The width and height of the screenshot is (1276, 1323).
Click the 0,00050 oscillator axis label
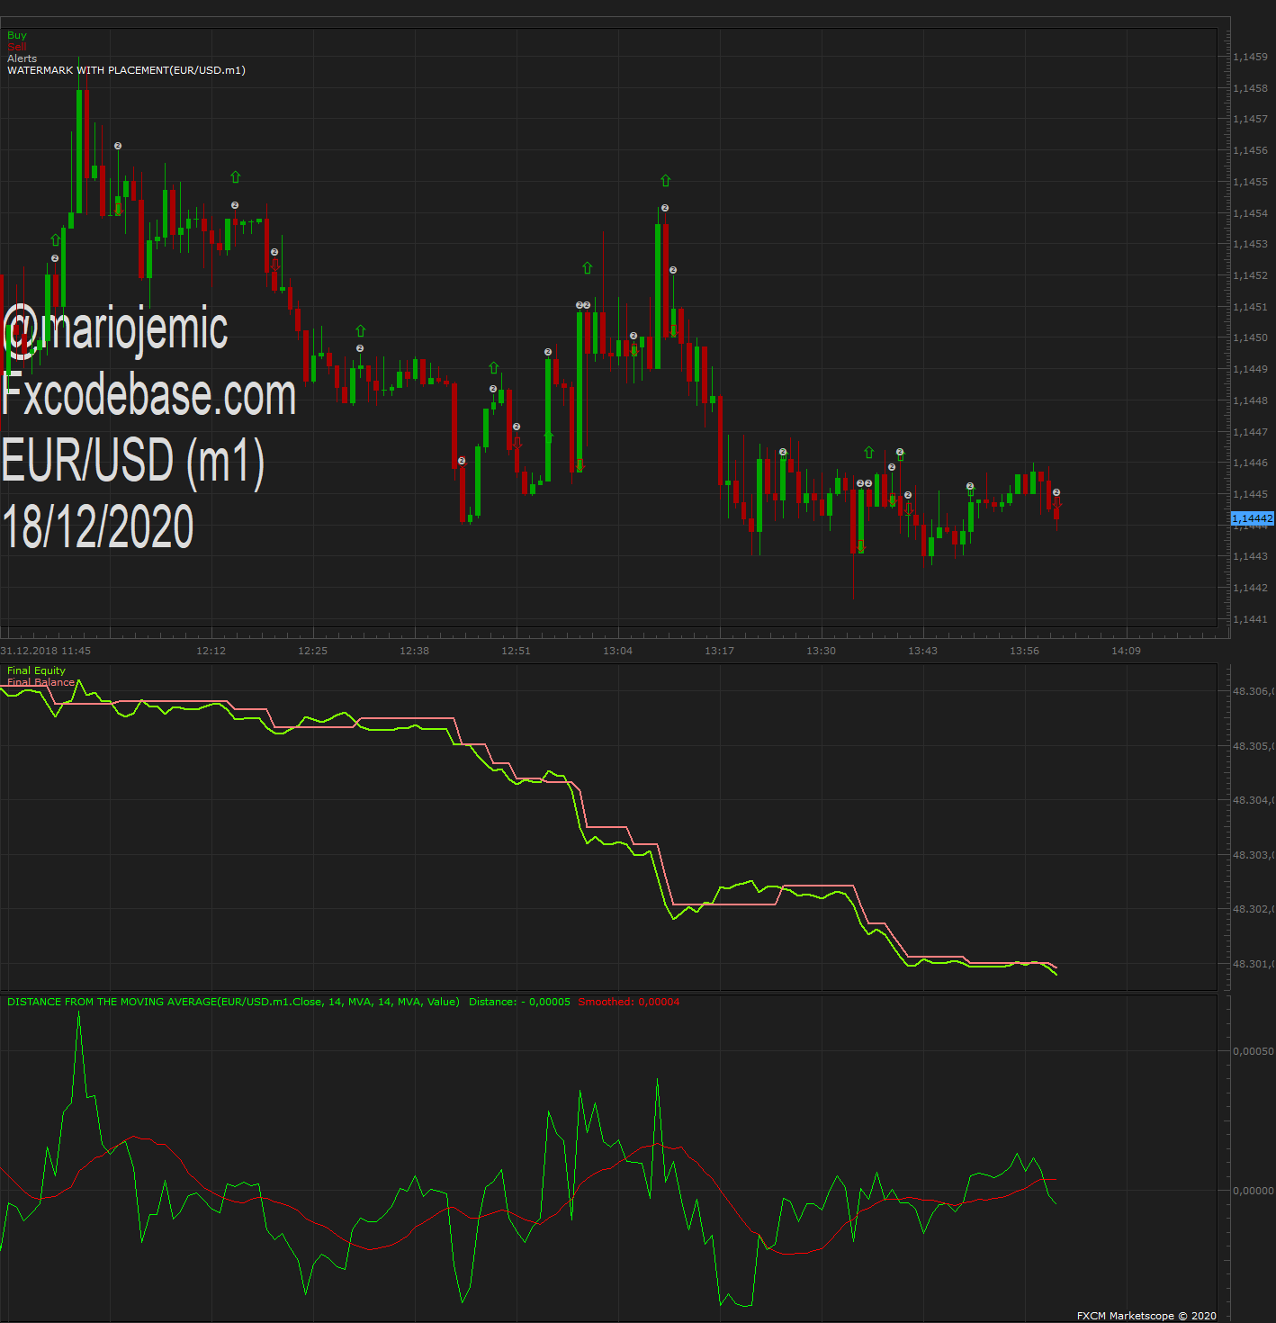[1254, 1051]
